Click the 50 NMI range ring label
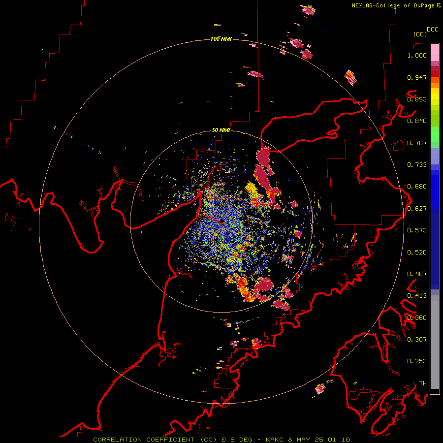The image size is (443, 443). [221, 130]
